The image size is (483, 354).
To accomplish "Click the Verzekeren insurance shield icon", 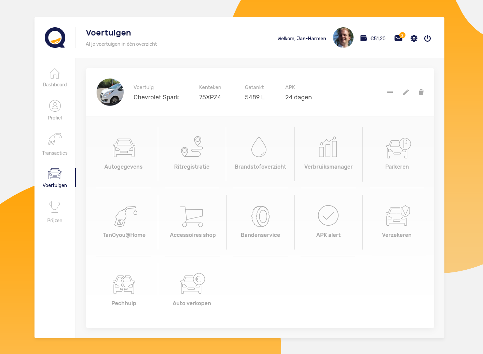I will 397,216.
